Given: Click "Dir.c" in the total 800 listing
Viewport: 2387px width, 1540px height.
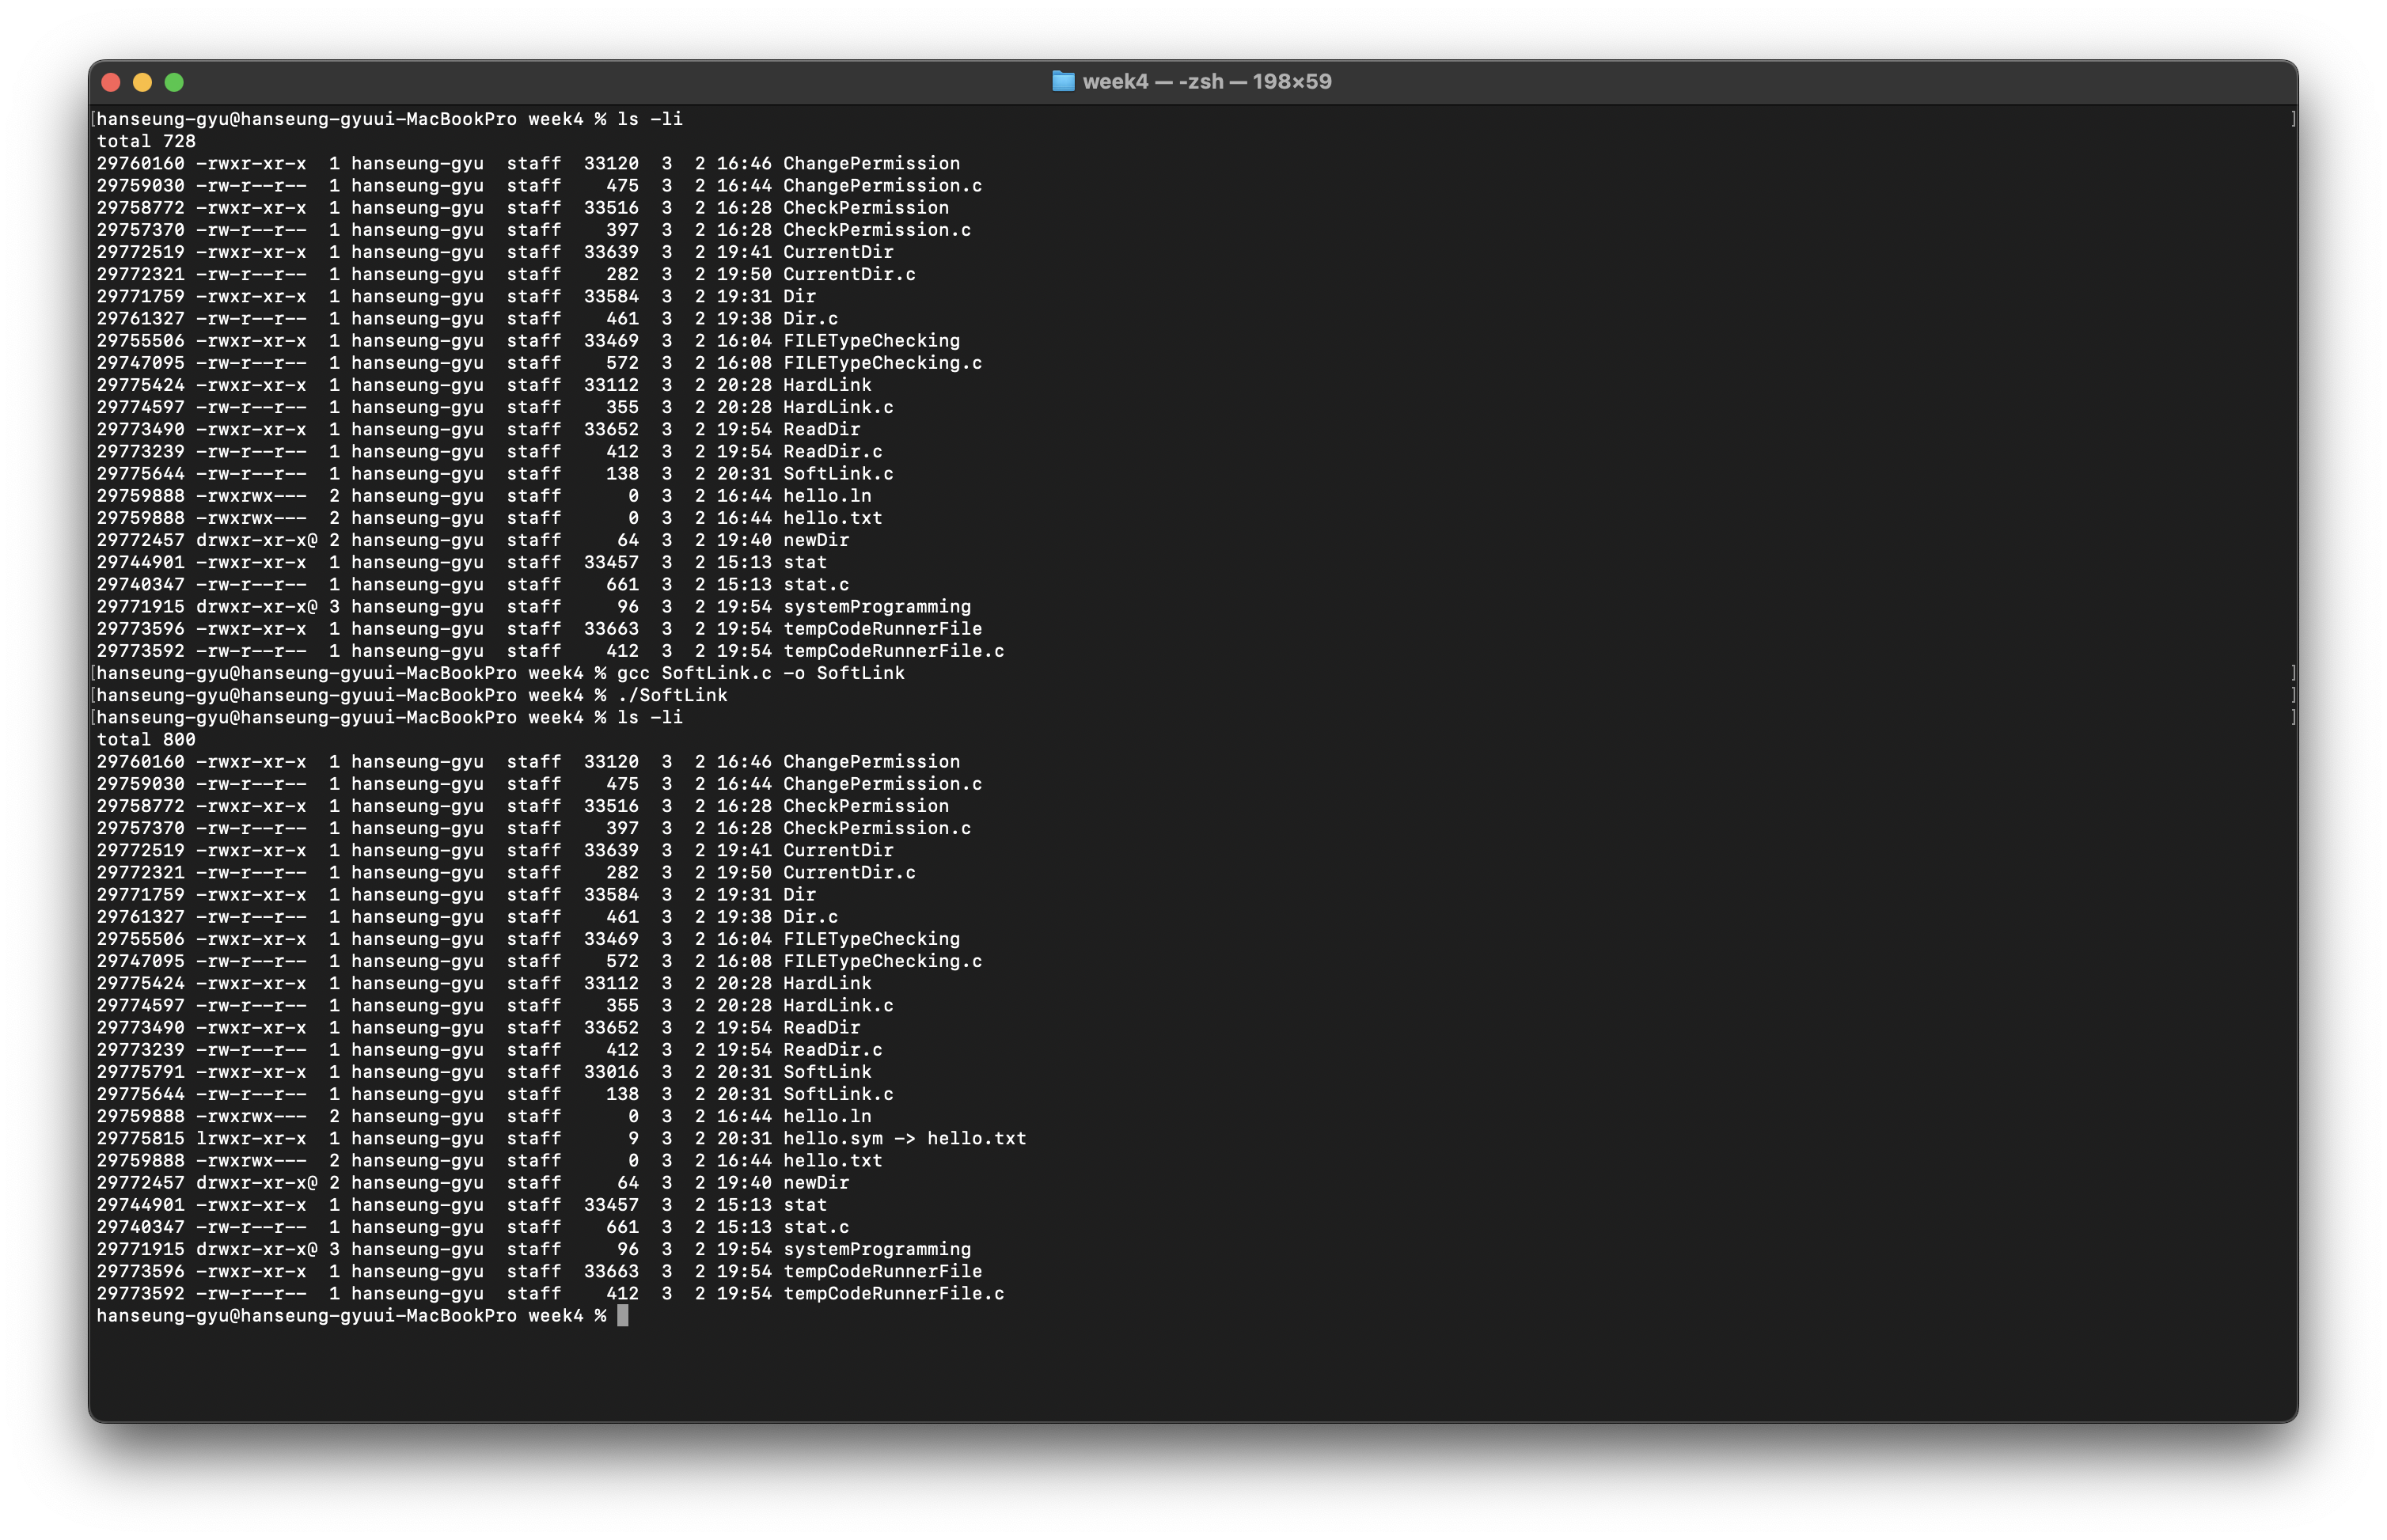Looking at the screenshot, I should (x=811, y=916).
